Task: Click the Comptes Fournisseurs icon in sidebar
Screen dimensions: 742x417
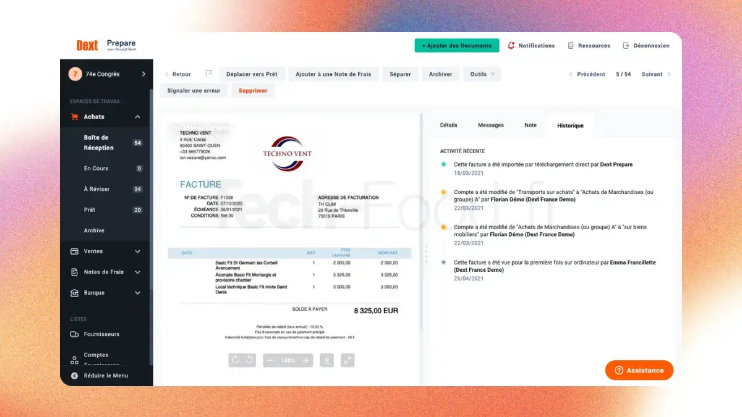Action: (74, 360)
